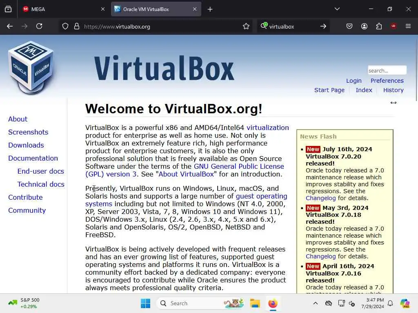Open the Firefox account icon
The height and width of the screenshot is (313, 418).
(364, 26)
